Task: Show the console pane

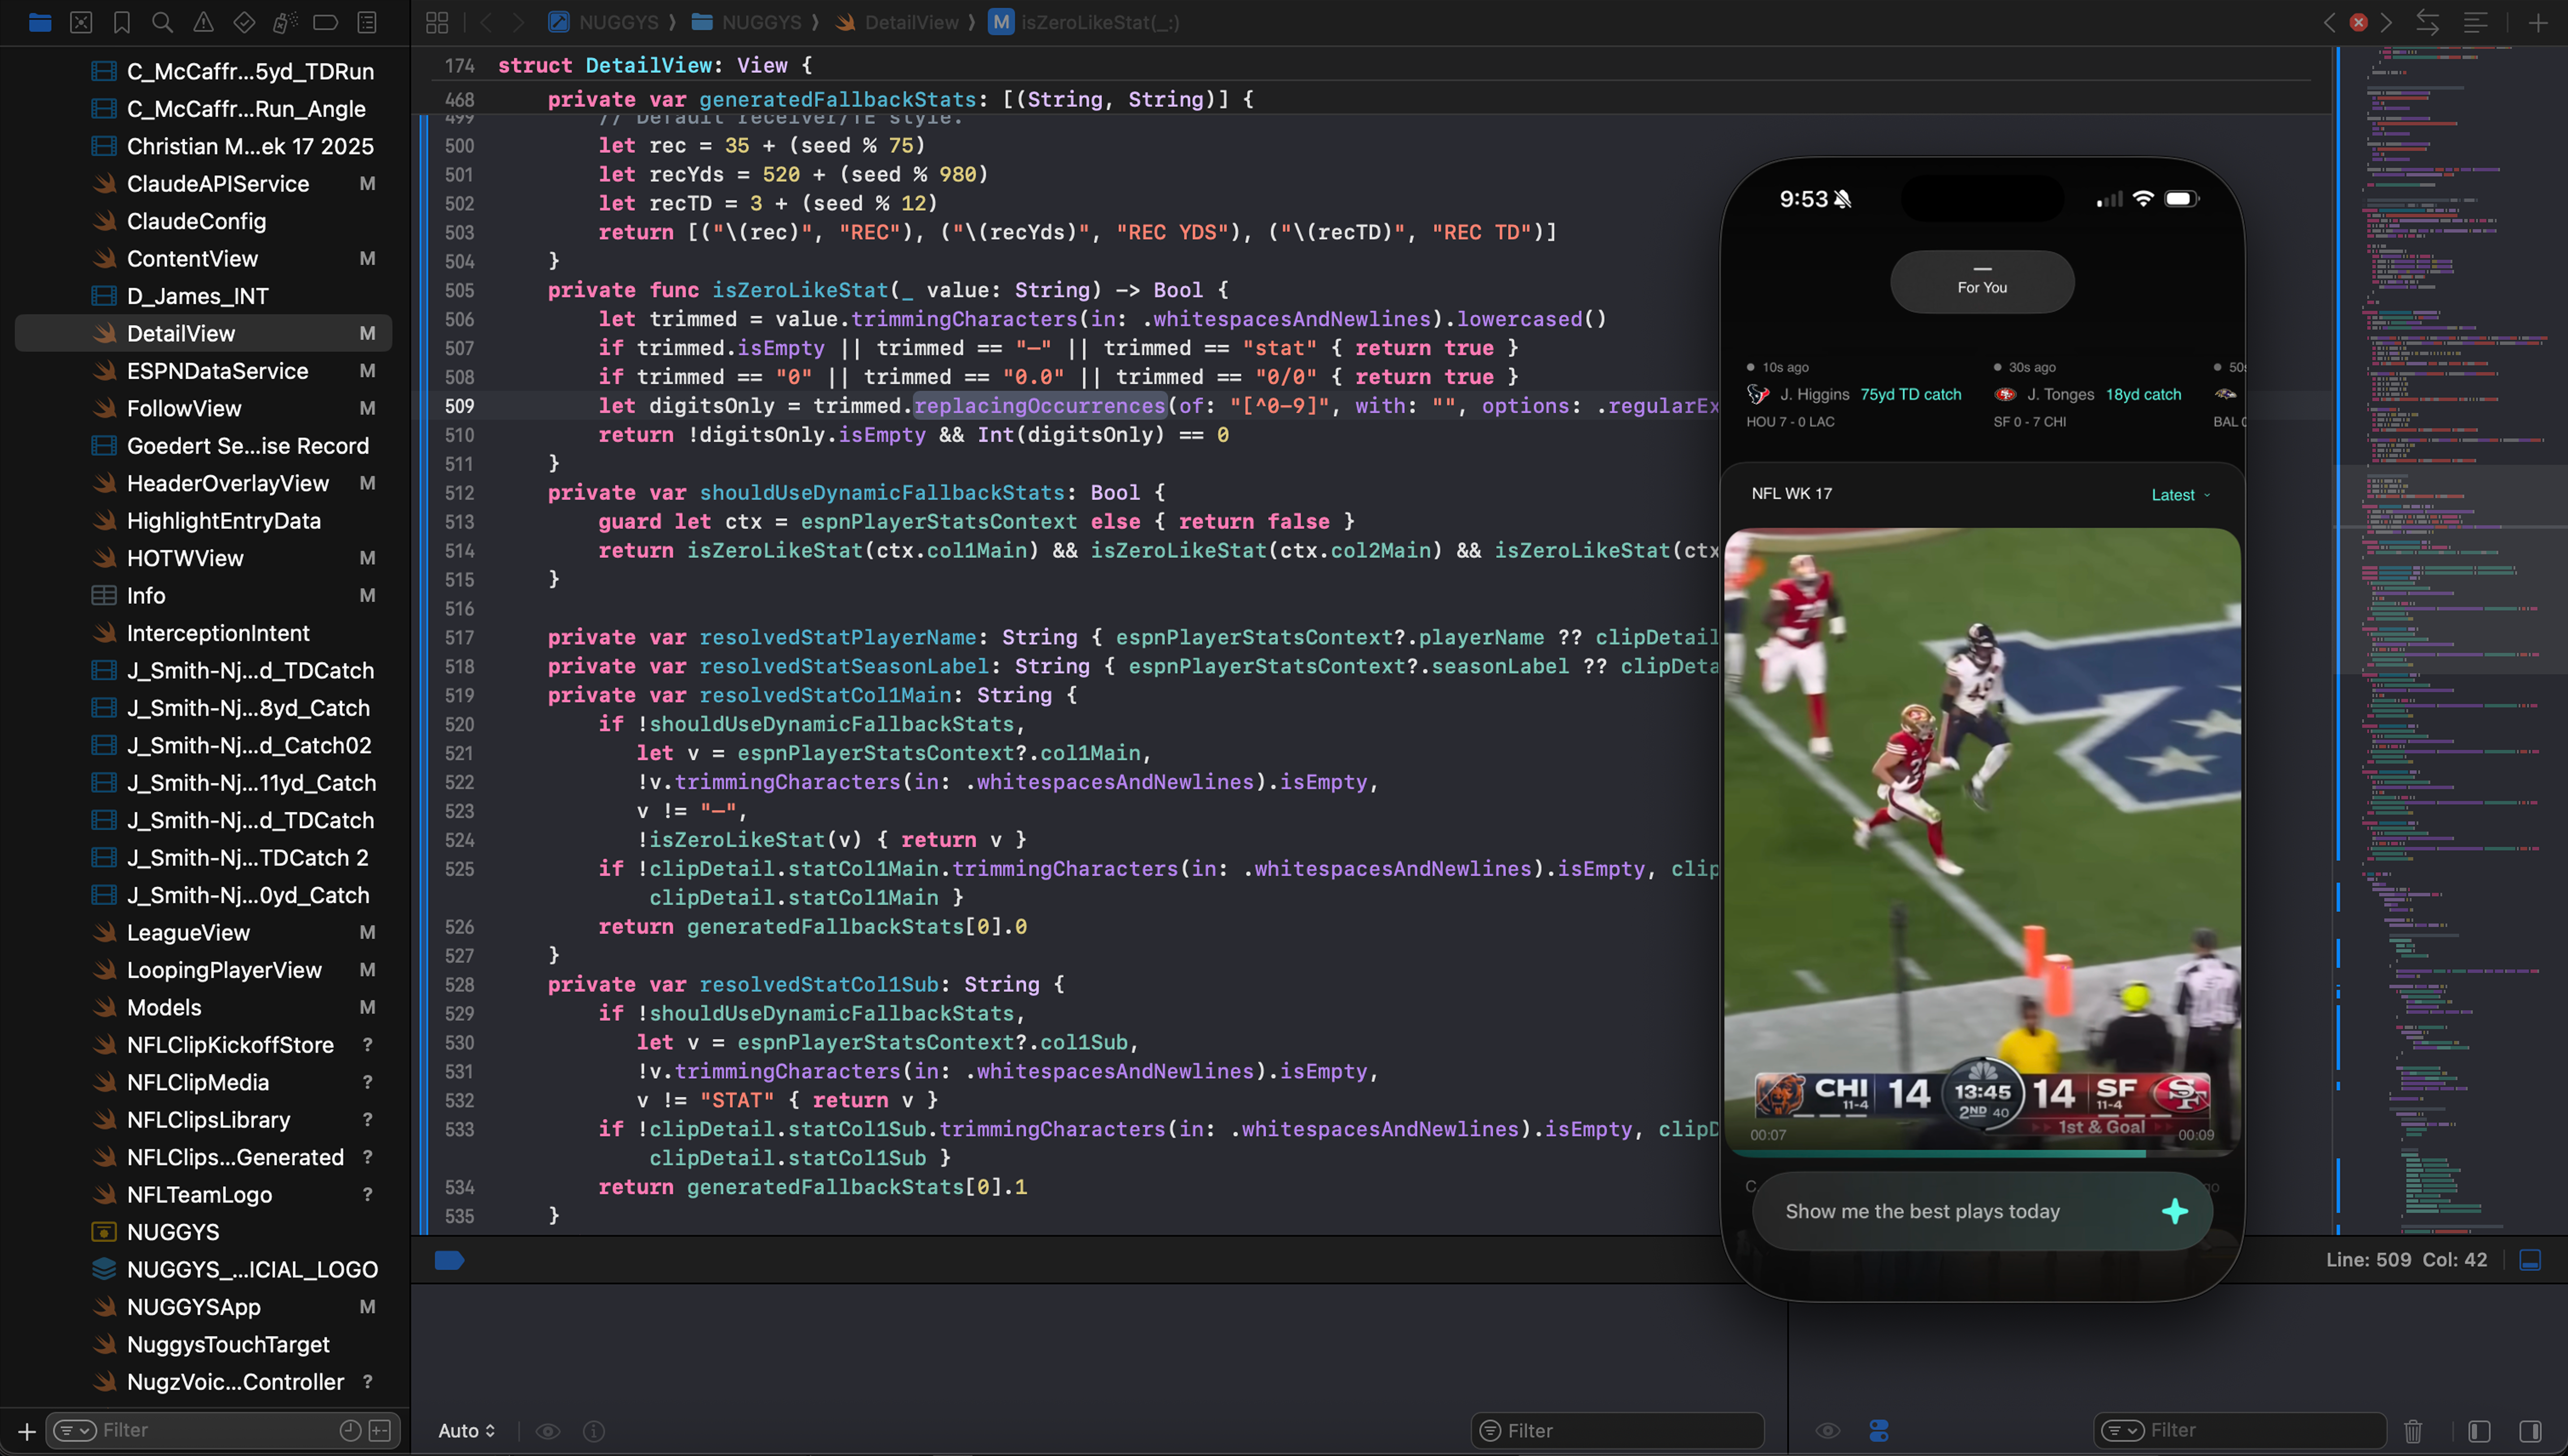Action: click(x=2531, y=1431)
